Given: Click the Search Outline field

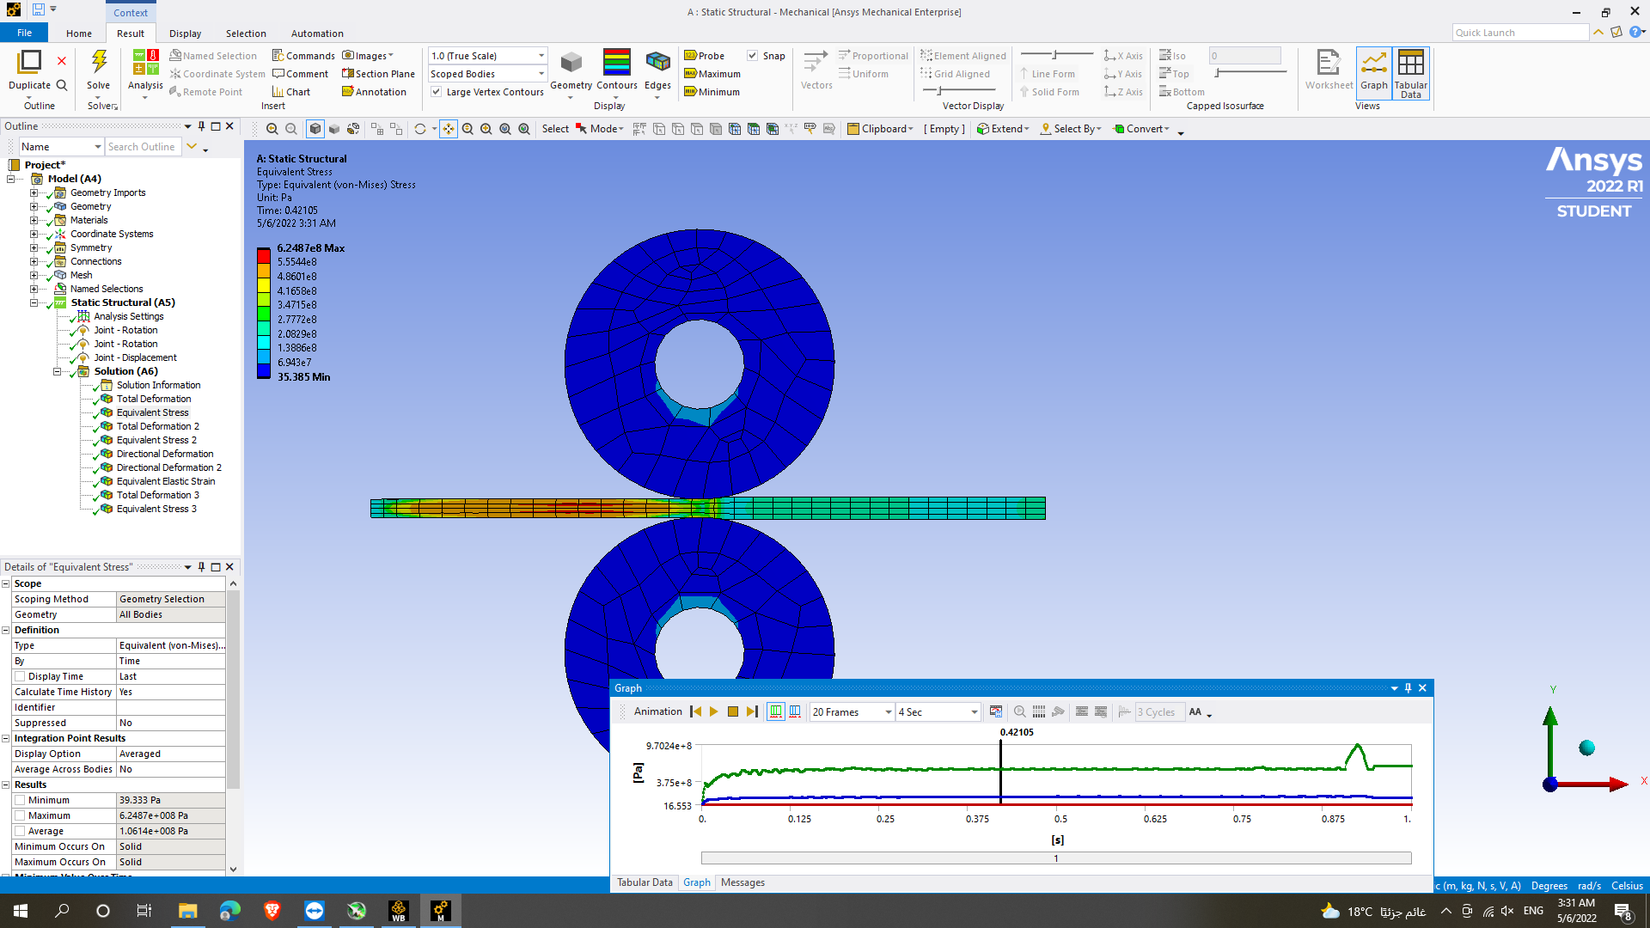Looking at the screenshot, I should [x=143, y=147].
